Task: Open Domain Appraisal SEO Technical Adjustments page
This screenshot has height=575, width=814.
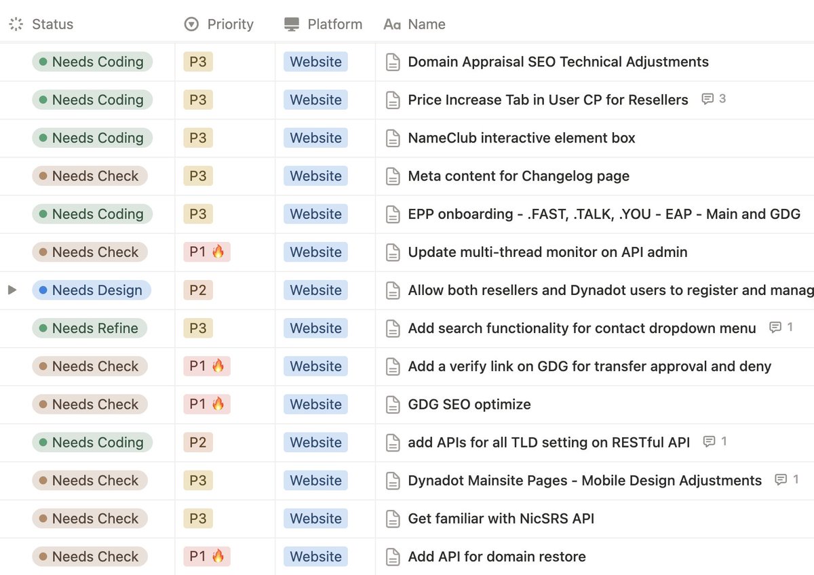Action: click(x=558, y=62)
